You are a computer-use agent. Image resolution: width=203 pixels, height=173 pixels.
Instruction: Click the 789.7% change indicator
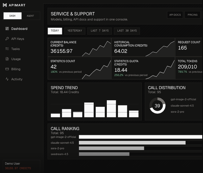pyautogui.click(x=182, y=72)
